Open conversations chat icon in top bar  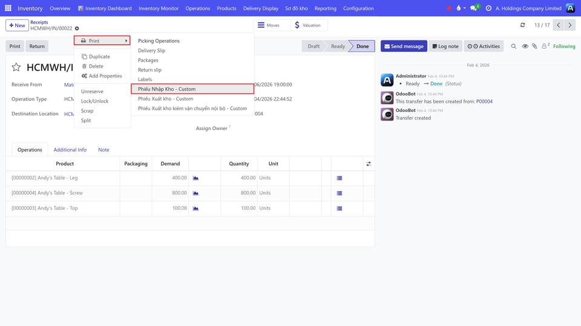[x=474, y=8]
